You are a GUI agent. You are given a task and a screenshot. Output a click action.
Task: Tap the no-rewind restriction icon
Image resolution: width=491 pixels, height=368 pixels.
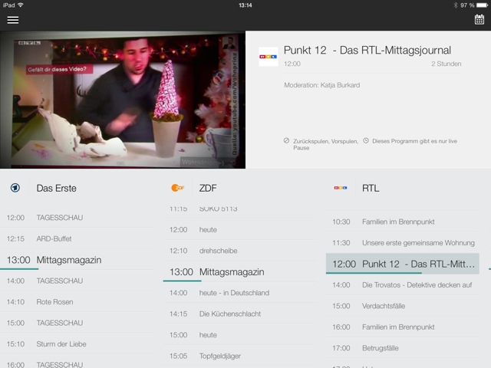click(286, 141)
